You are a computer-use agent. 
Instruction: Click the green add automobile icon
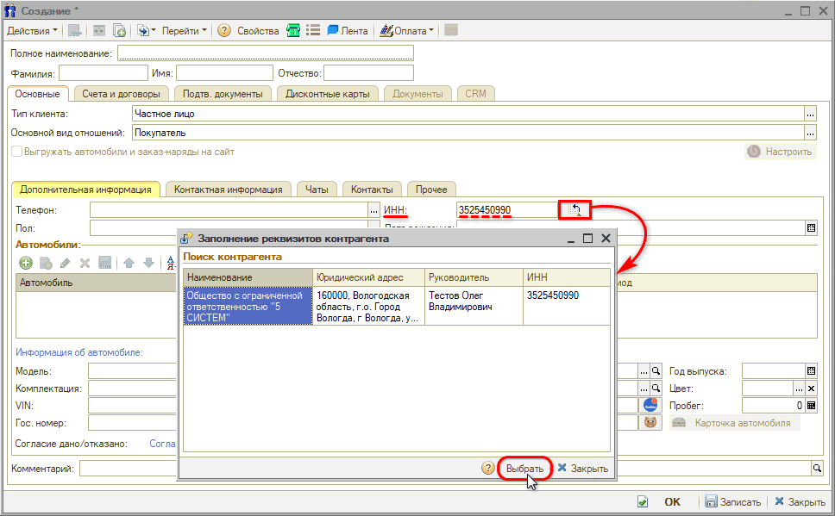26,263
